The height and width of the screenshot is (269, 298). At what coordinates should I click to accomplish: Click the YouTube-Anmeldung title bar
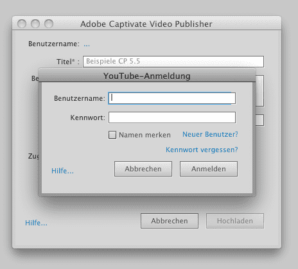tap(147, 76)
